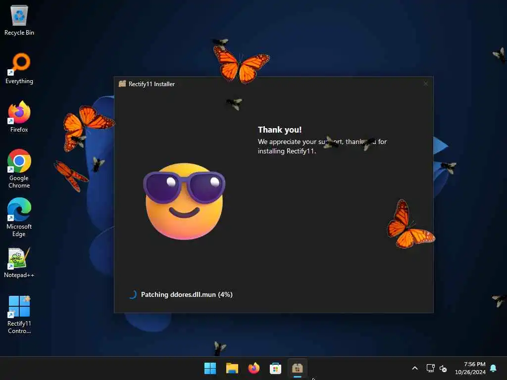
Task: Launch the Google Chrome desktop shortcut
Action: pyautogui.click(x=19, y=169)
